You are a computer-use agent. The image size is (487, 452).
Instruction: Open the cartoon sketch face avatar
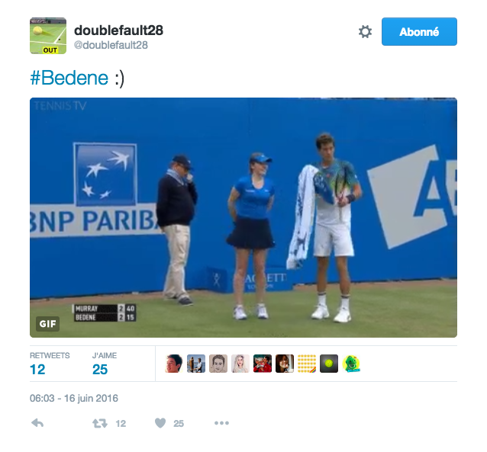tap(218, 364)
